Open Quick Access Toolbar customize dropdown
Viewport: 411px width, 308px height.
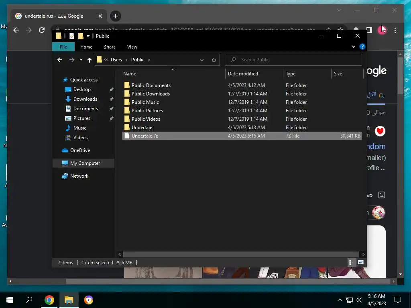tap(88, 36)
